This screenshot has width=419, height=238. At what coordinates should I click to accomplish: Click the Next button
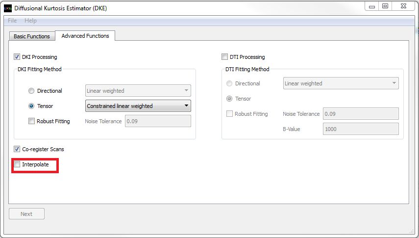point(26,214)
